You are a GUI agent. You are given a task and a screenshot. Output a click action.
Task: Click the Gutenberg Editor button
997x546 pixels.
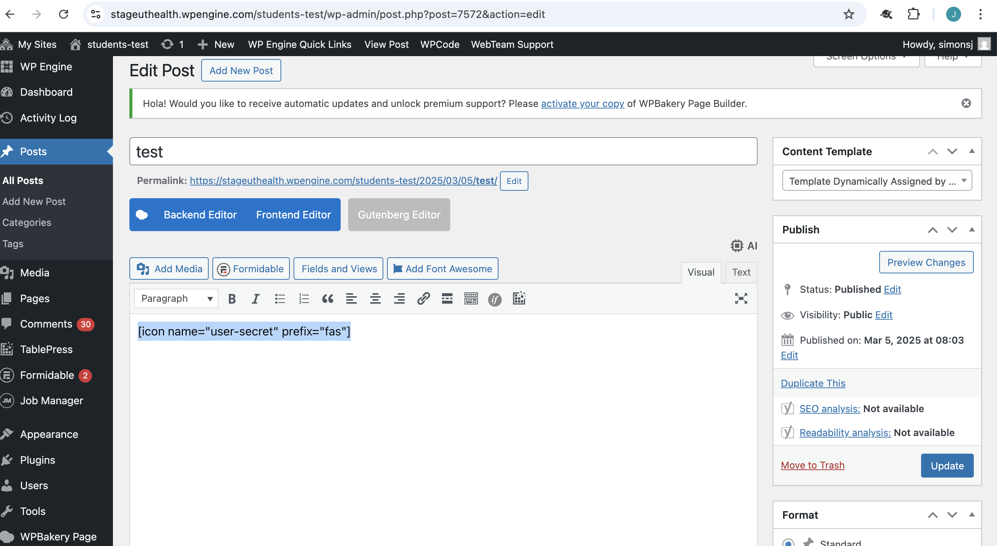point(399,215)
